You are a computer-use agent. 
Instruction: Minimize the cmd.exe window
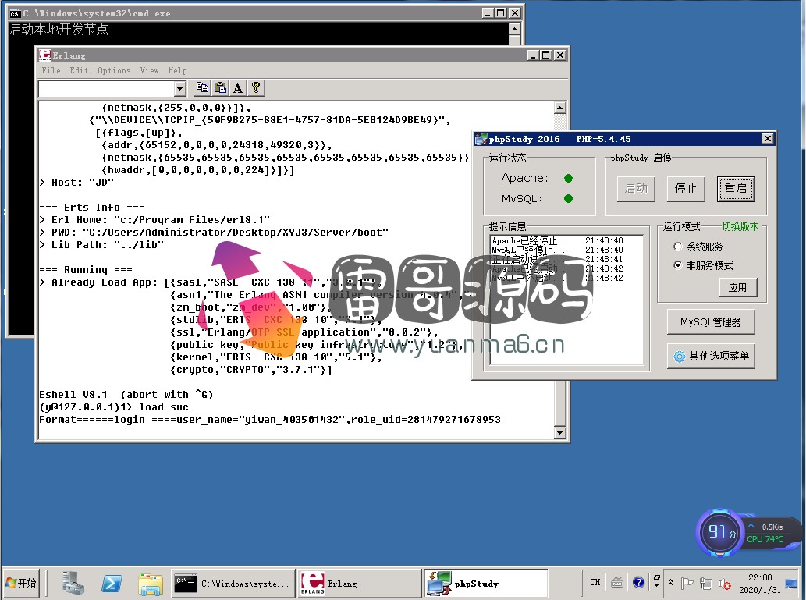(488, 12)
